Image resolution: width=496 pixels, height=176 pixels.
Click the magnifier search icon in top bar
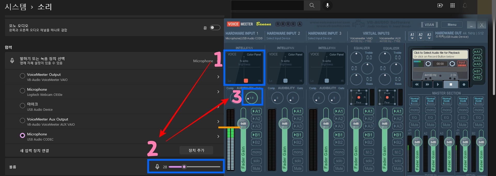(x=312, y=5)
